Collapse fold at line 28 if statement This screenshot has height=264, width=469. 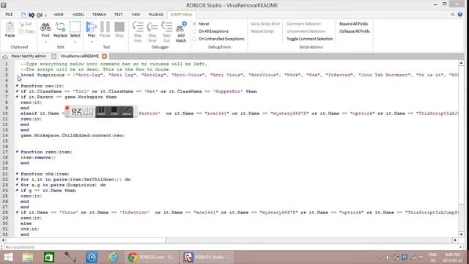17,212
